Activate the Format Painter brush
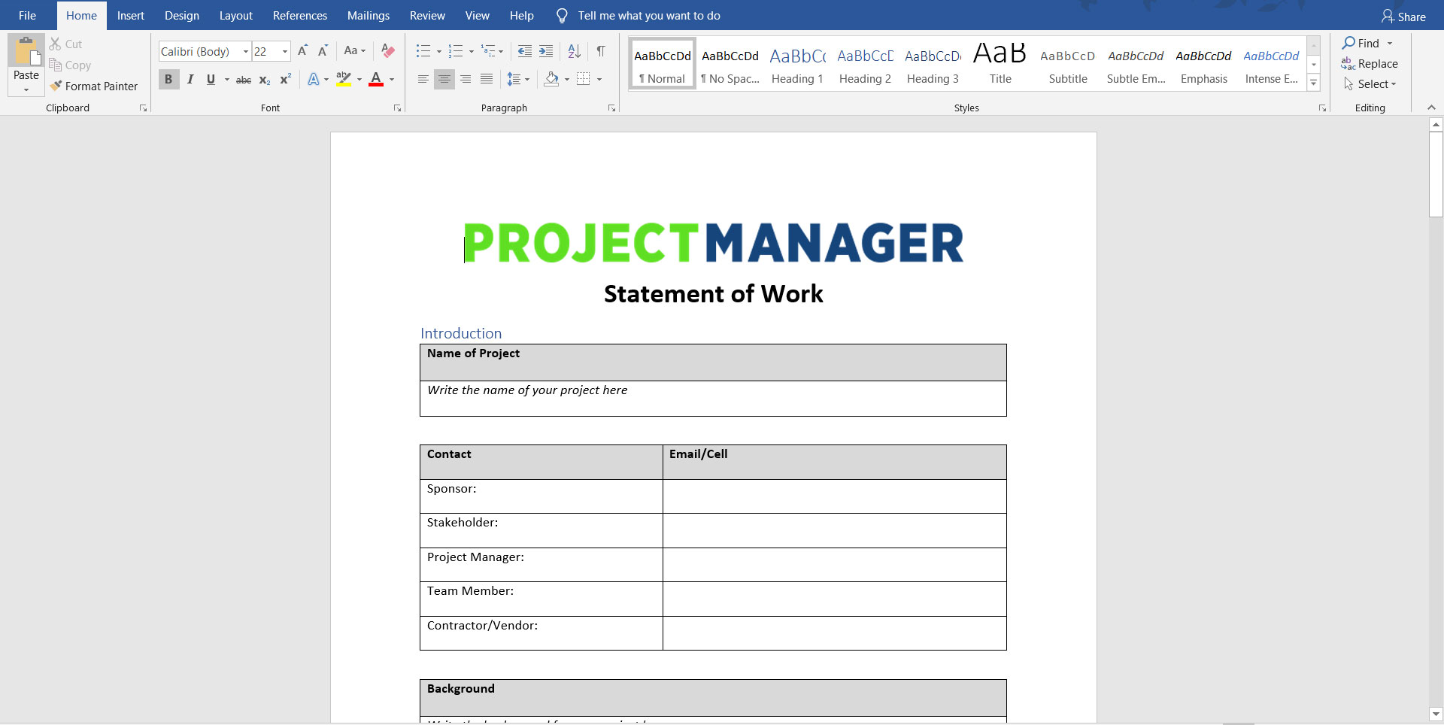Image resolution: width=1444 pixels, height=725 pixels. tap(56, 86)
